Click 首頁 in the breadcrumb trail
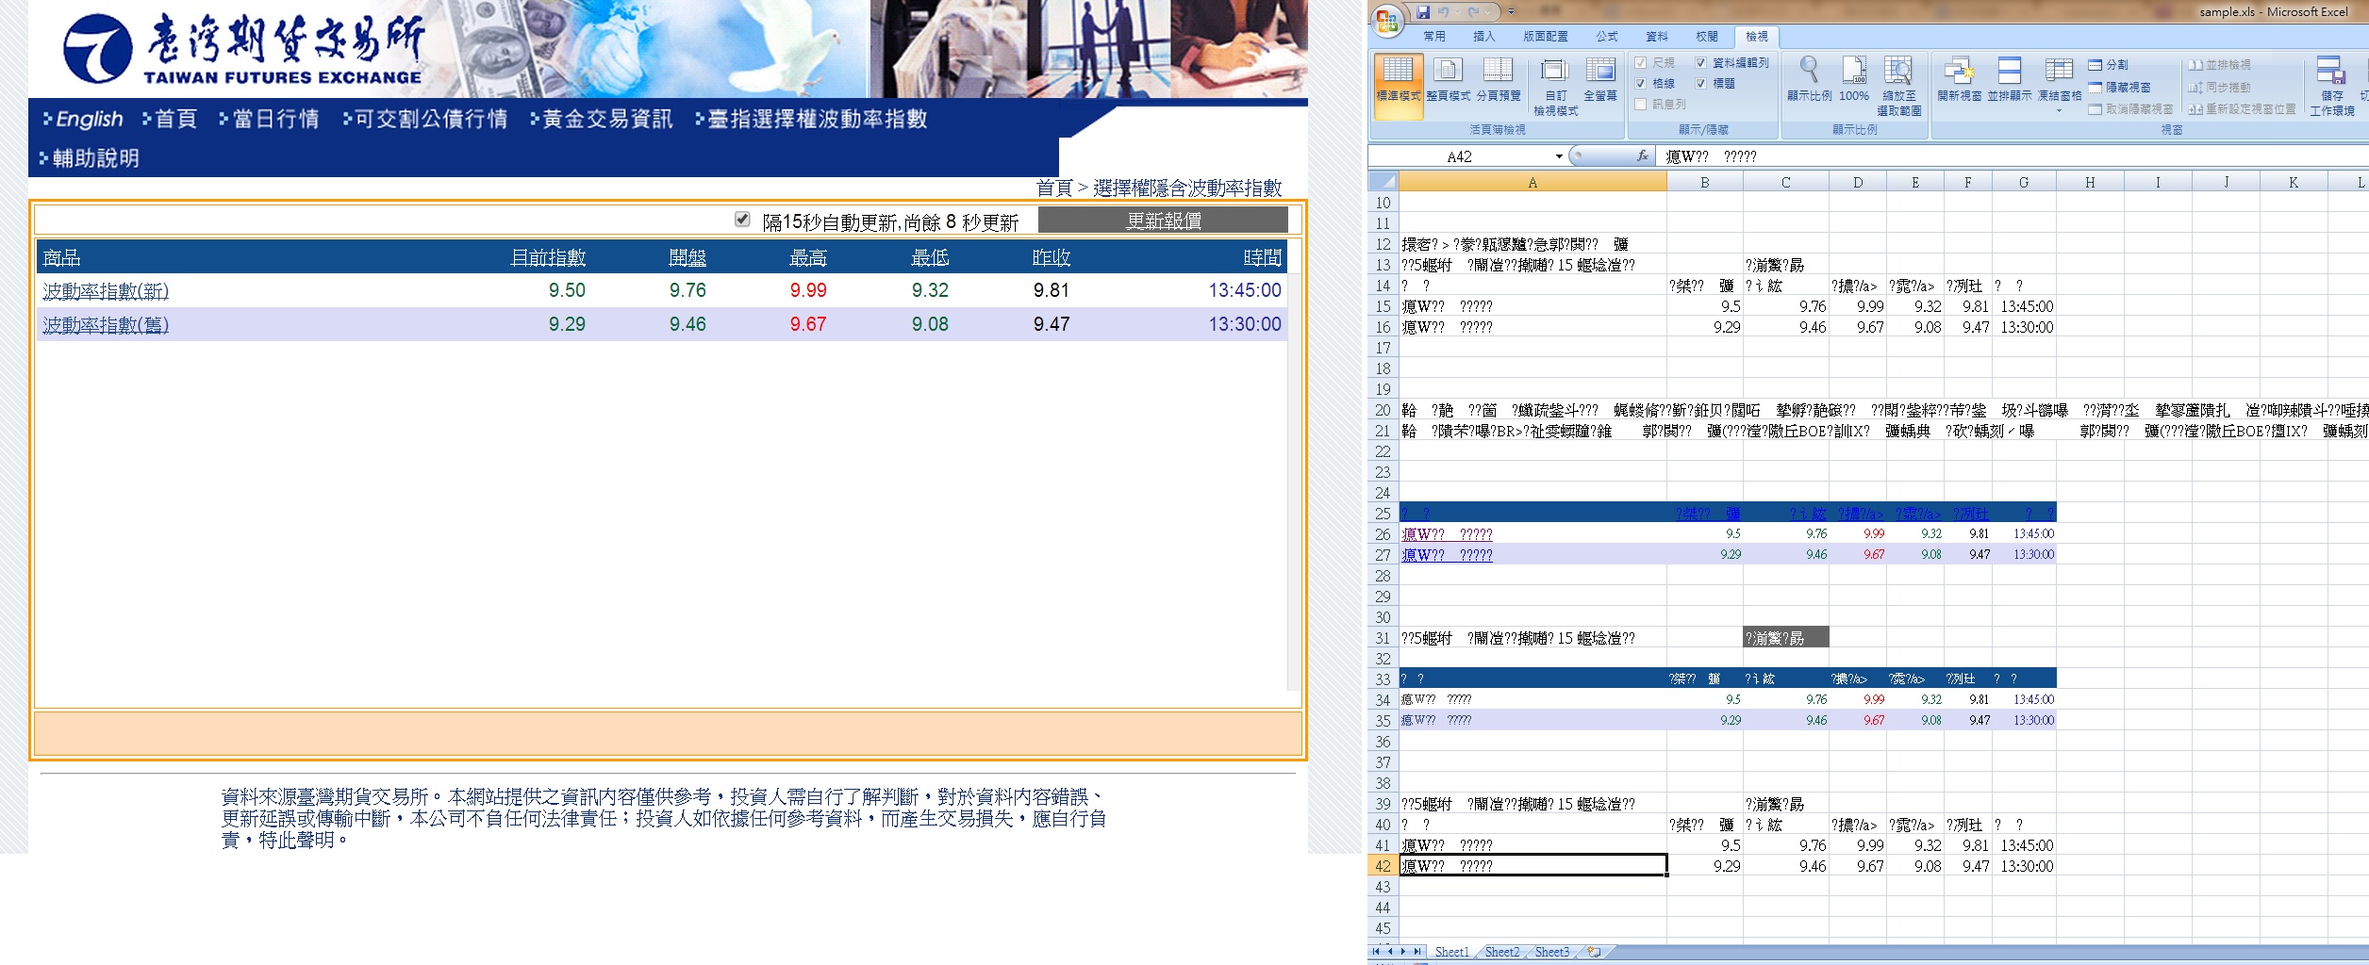 pyautogui.click(x=1054, y=188)
